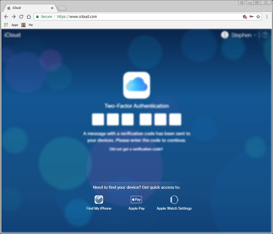Click Stephen's account avatar
This screenshot has width=273, height=234.
(x=225, y=35)
